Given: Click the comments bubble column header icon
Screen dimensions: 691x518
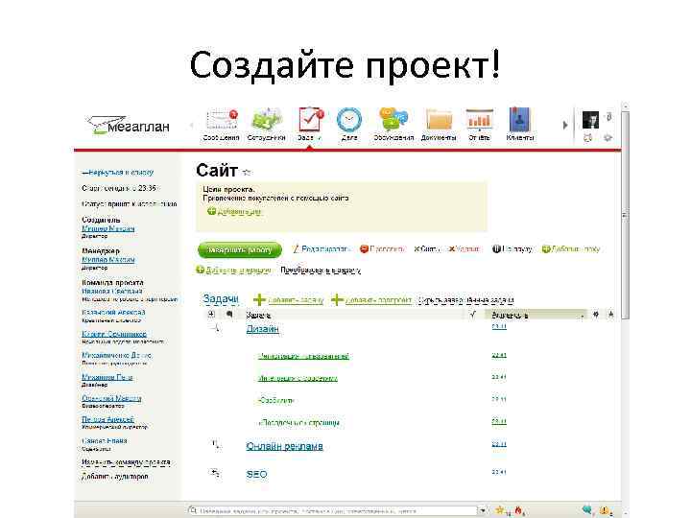Looking at the screenshot, I should 229,314.
